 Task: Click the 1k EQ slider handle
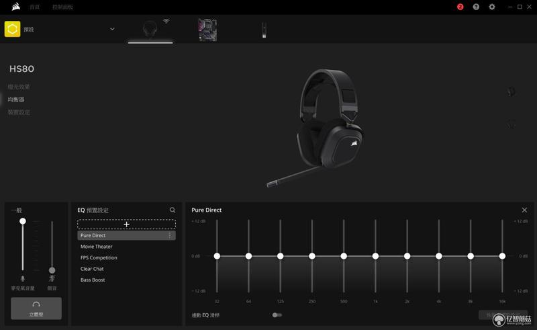click(x=375, y=256)
